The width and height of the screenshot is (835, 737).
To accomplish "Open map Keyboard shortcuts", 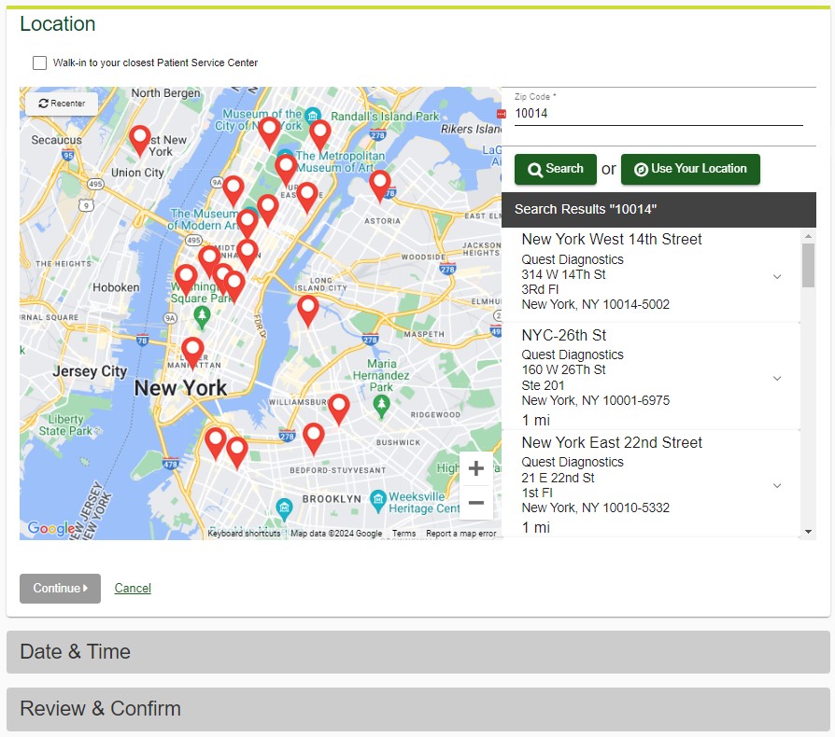I will pos(244,534).
